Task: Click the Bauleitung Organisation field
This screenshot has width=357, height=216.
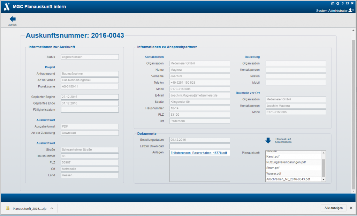Action: 296,63
